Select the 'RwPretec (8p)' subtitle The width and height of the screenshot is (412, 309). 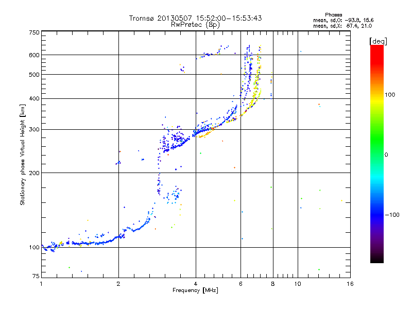[x=195, y=25]
